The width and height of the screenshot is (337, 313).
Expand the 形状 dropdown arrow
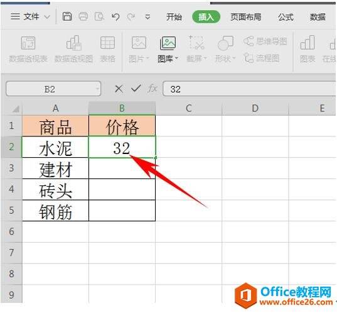click(234, 58)
